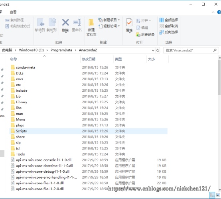221x199 pixels.
Task: Click the vertical scrollbar thumb
Action: [219, 77]
